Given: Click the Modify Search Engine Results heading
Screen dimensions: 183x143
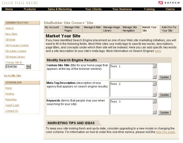Looking at the screenshot, I should (72, 60).
